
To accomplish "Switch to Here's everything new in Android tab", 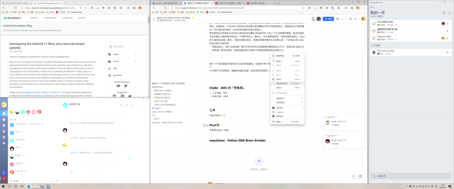I will click(x=16, y=3).
